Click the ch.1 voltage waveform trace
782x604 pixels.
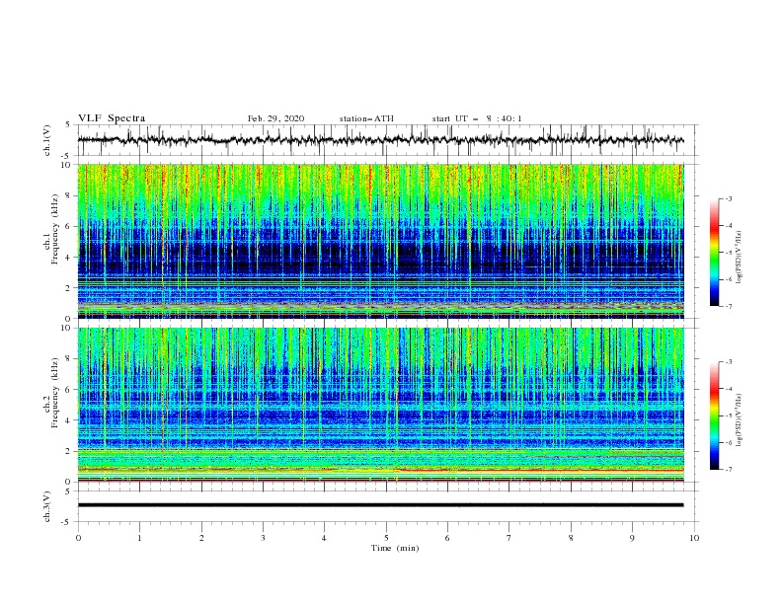tap(381, 140)
